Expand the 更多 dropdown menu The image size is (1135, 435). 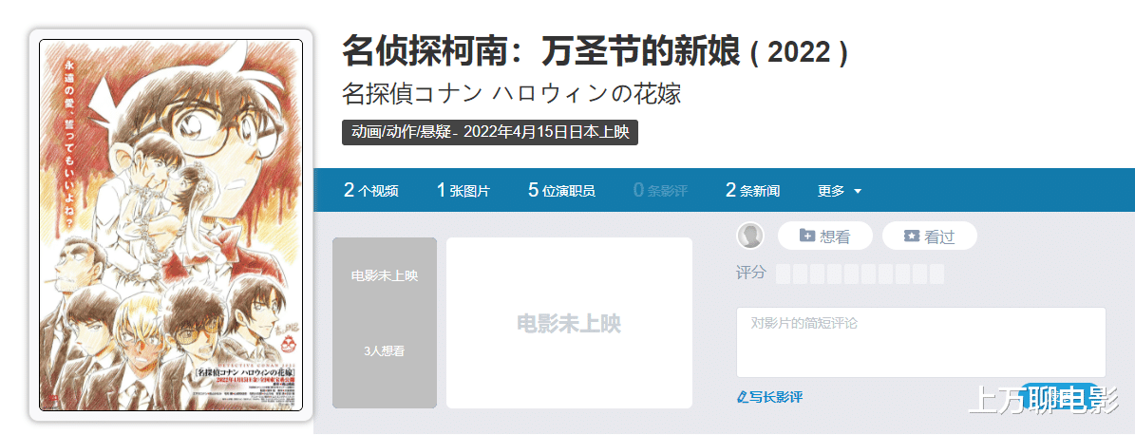tap(840, 191)
